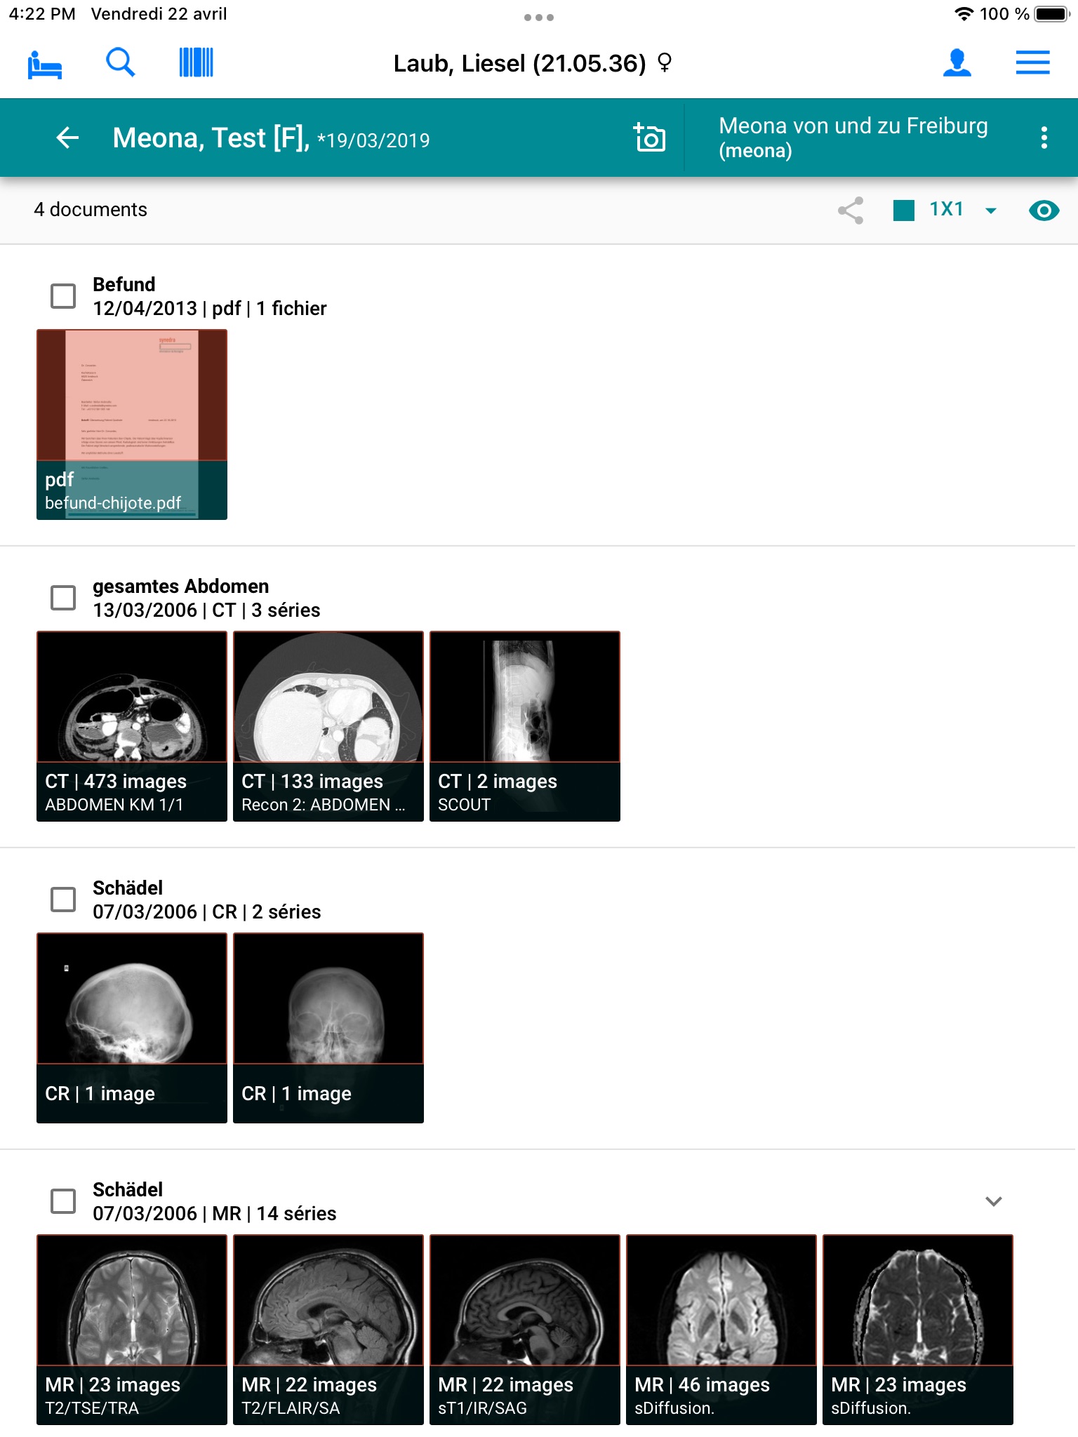1078x1437 pixels.
Task: Tap the battery status icon
Action: 1052,14
